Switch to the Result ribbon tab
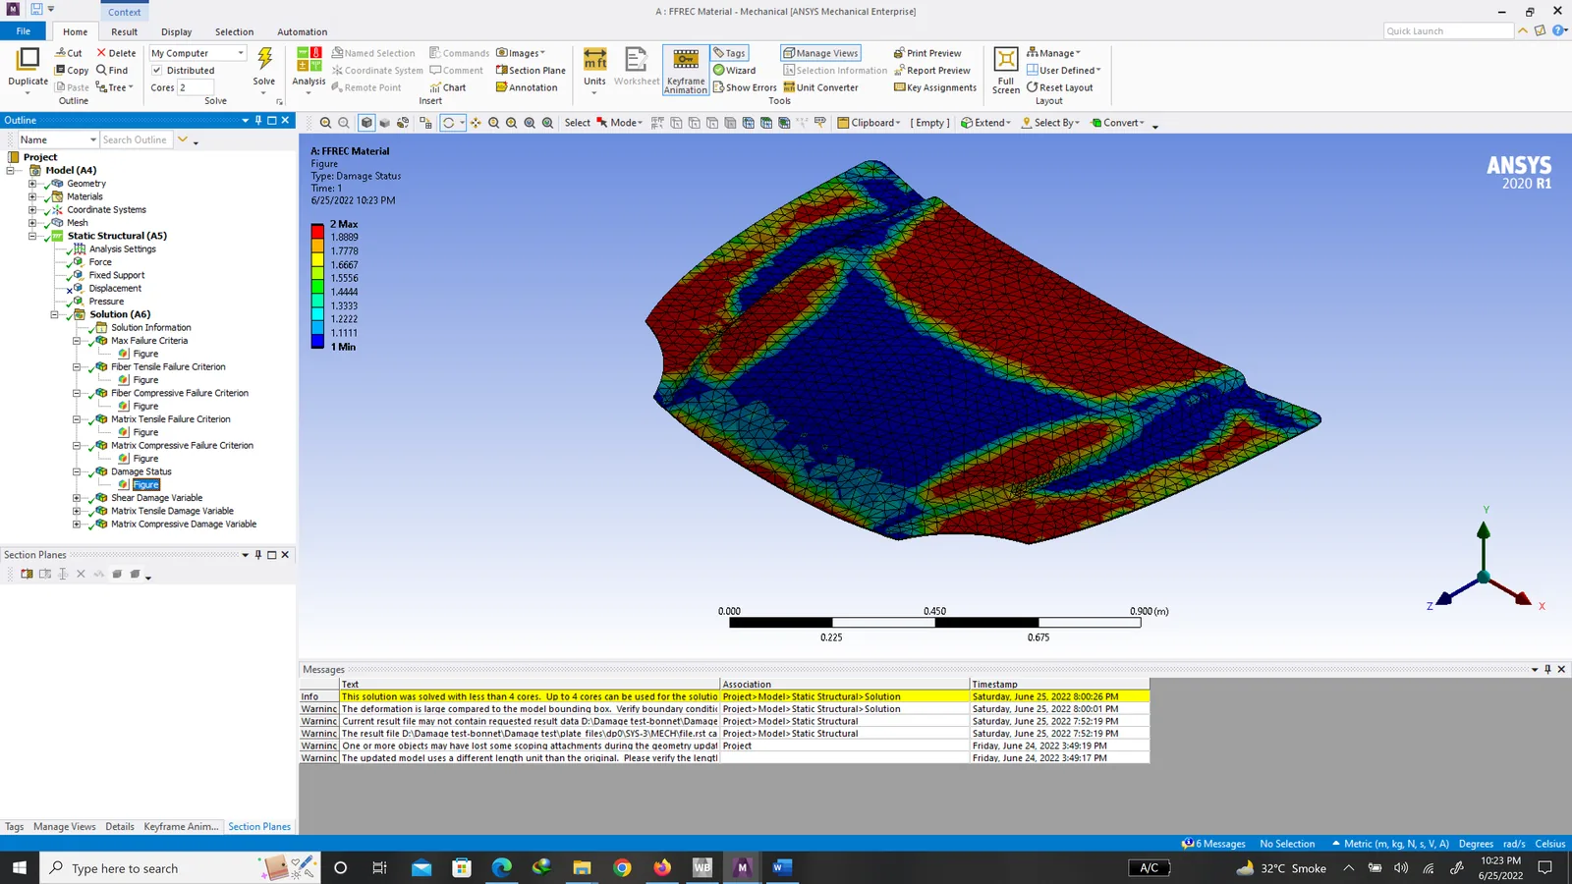The height and width of the screenshot is (884, 1572). 125,31
